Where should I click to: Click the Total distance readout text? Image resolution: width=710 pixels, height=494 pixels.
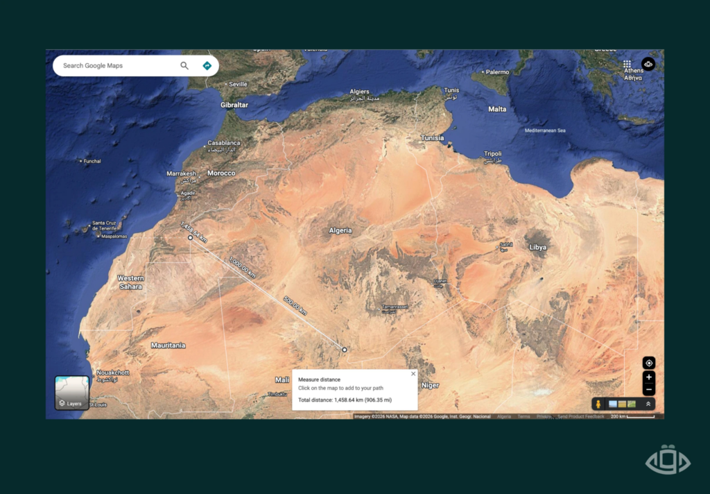point(345,400)
